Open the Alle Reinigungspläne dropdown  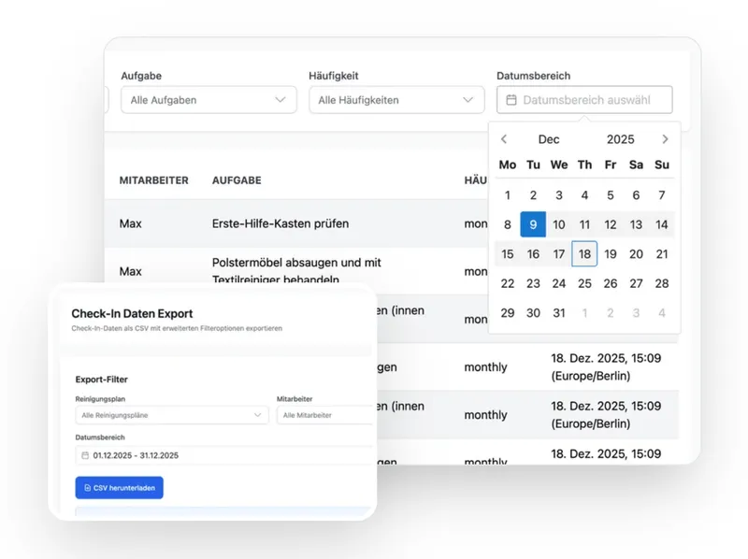pyautogui.click(x=172, y=415)
